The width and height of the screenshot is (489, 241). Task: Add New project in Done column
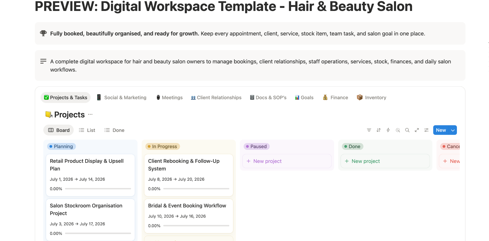click(385, 161)
